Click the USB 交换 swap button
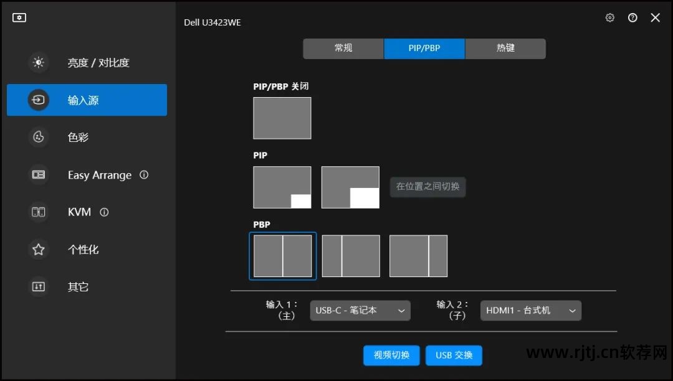Image resolution: width=673 pixels, height=381 pixels. pyautogui.click(x=454, y=355)
